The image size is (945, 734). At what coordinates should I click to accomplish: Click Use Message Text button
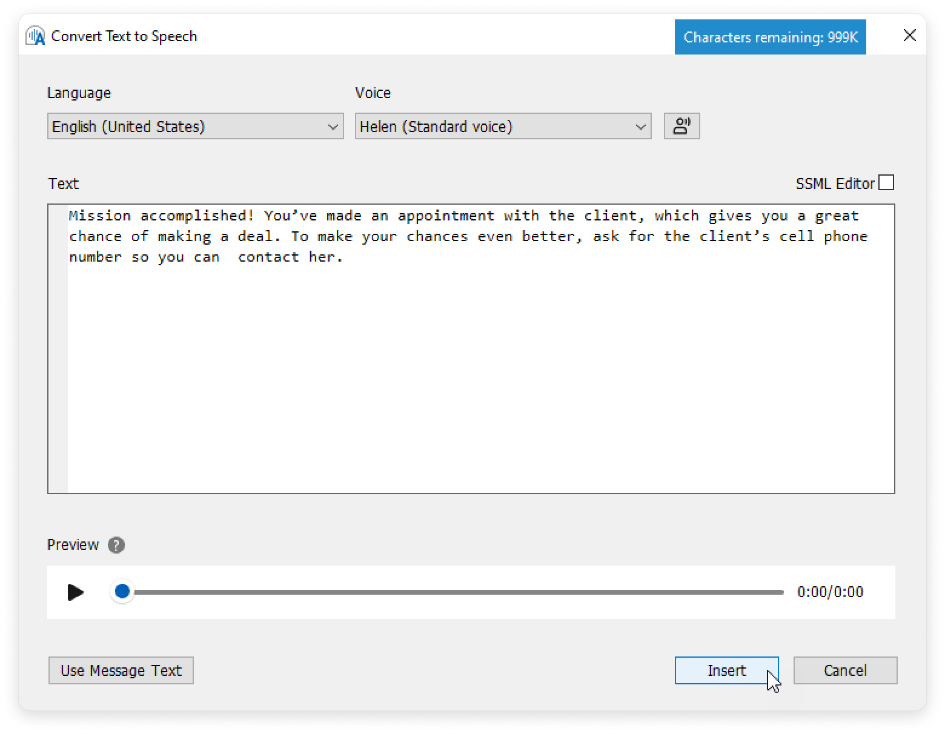point(121,670)
